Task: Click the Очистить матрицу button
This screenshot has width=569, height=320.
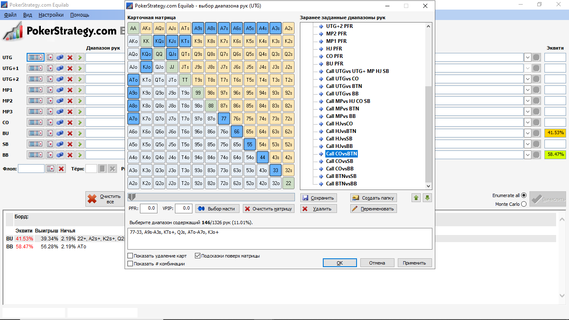Action: pos(269,209)
